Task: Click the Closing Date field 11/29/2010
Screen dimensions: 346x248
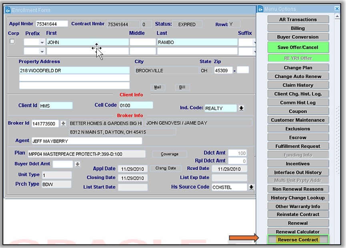Action: coord(133,178)
